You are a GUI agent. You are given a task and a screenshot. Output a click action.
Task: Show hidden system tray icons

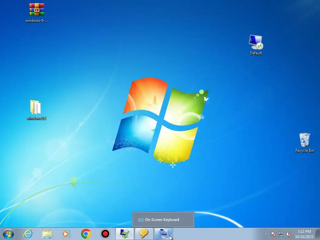coord(266,234)
